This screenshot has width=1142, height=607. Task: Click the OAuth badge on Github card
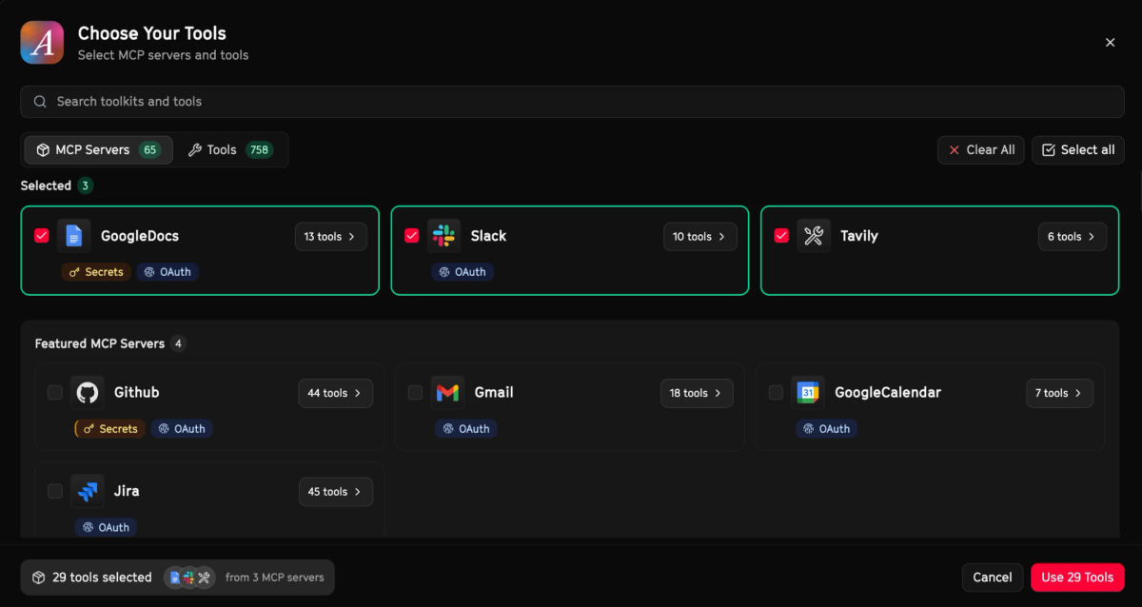[x=182, y=429]
